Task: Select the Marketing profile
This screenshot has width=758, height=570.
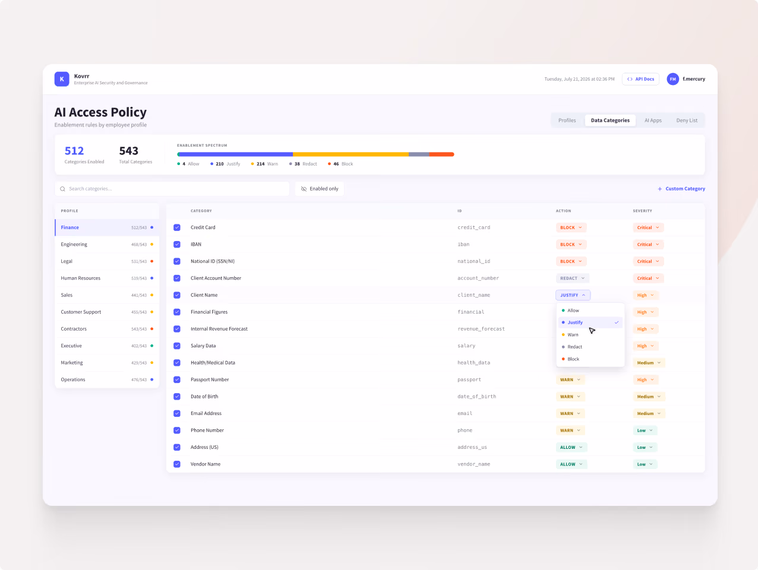Action: 107,363
